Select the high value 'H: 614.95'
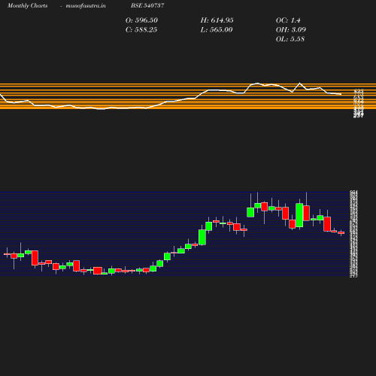The height and width of the screenshot is (376, 376). [217, 20]
